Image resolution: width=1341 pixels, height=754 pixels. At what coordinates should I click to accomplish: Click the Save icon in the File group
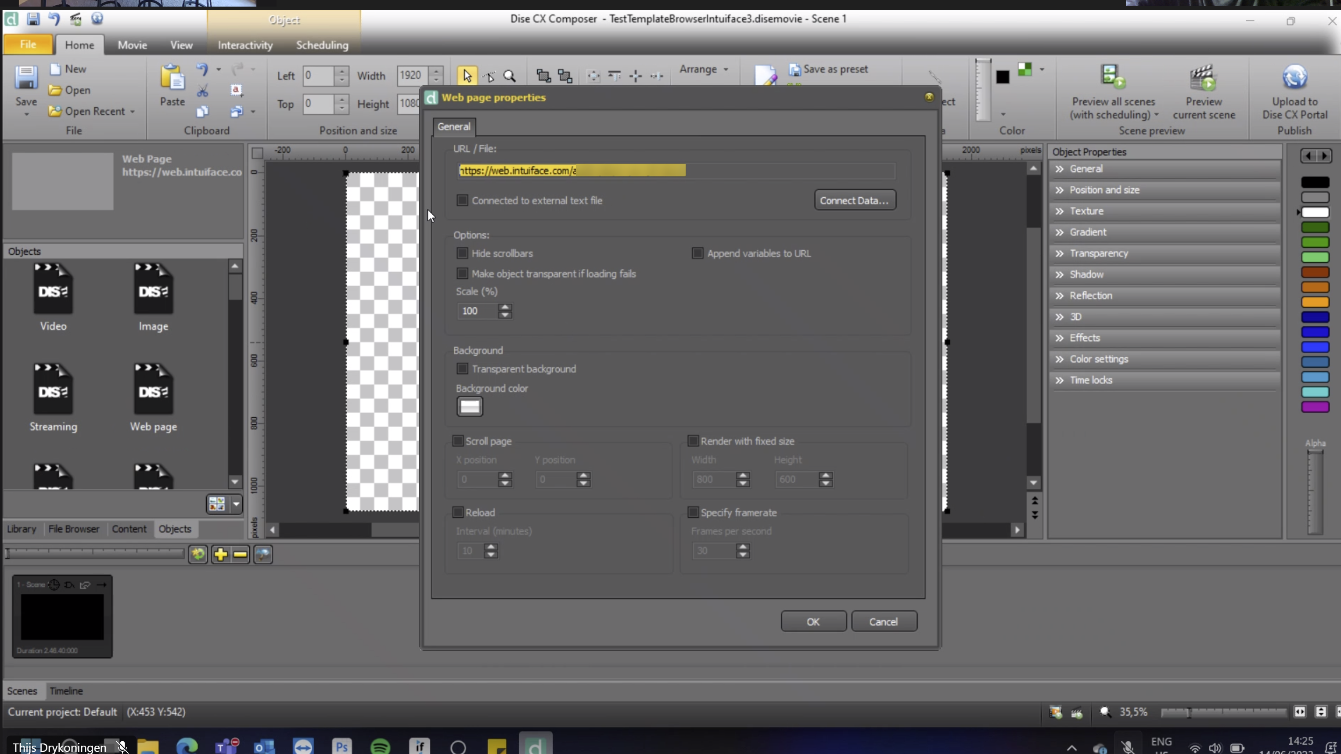pyautogui.click(x=26, y=78)
